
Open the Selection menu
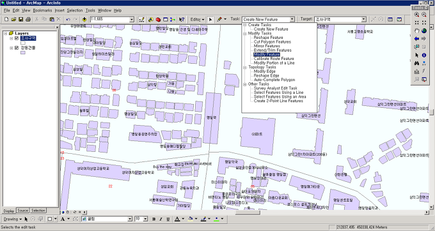pyautogui.click(x=75, y=10)
